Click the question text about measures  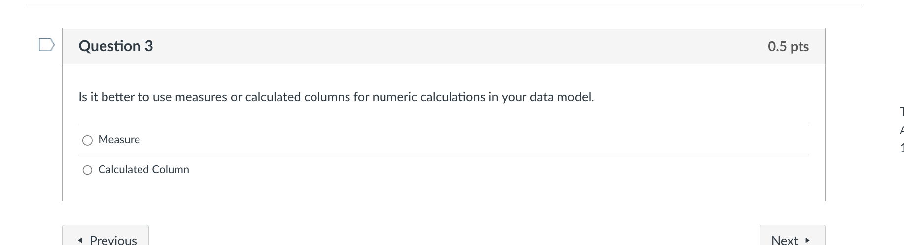(336, 97)
